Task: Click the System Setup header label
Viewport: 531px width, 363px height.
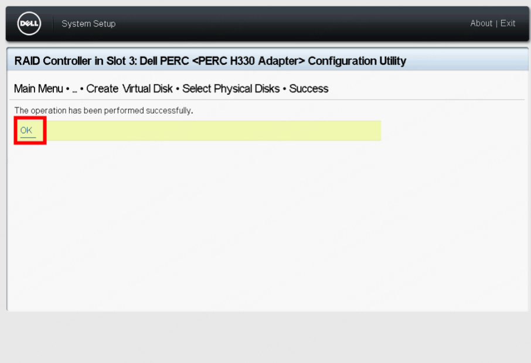Action: pos(88,23)
